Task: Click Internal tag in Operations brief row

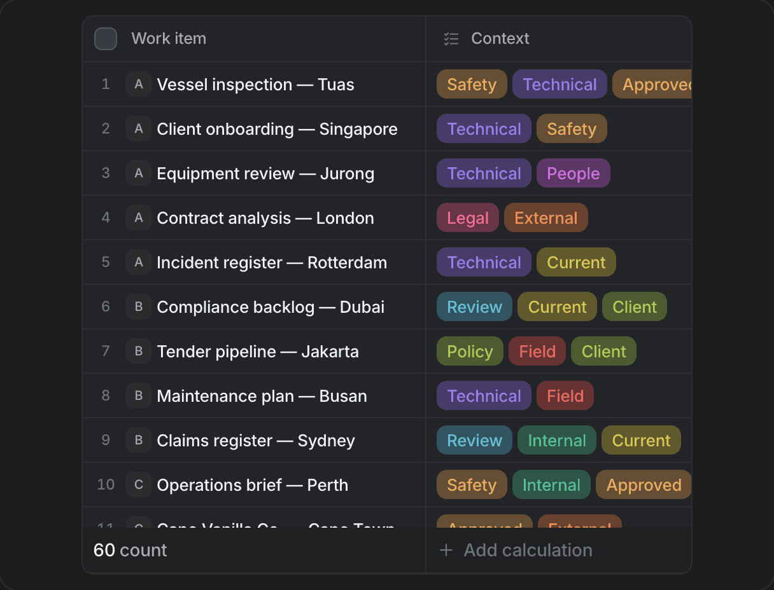Action: [551, 484]
